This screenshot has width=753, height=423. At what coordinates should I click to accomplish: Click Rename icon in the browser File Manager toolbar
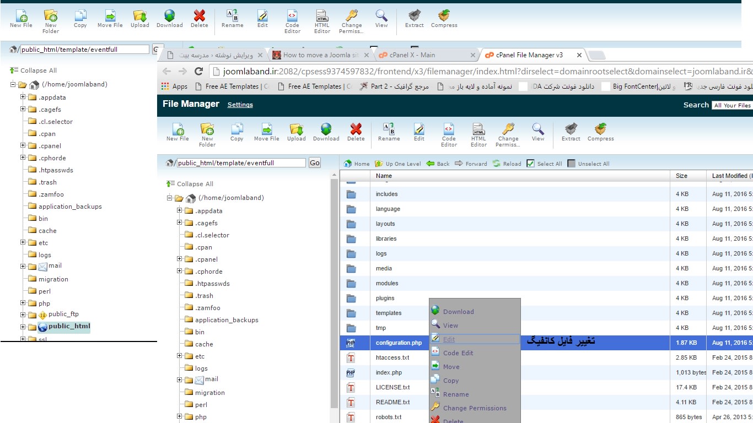(x=389, y=129)
